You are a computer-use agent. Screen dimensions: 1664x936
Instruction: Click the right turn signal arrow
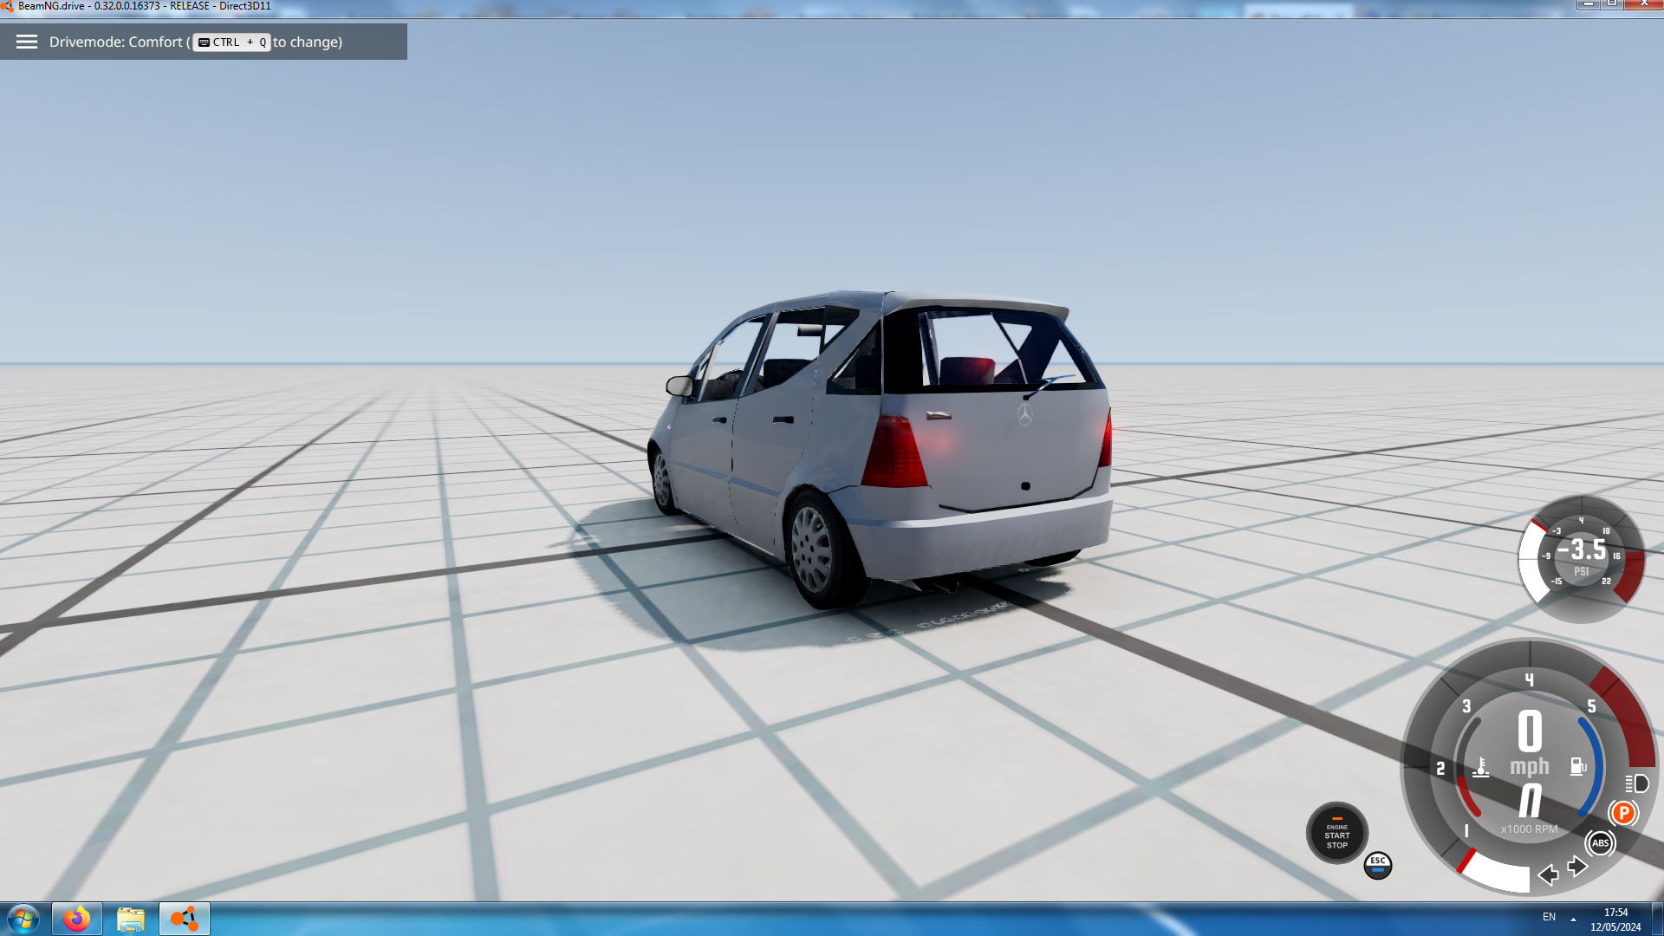[1577, 867]
